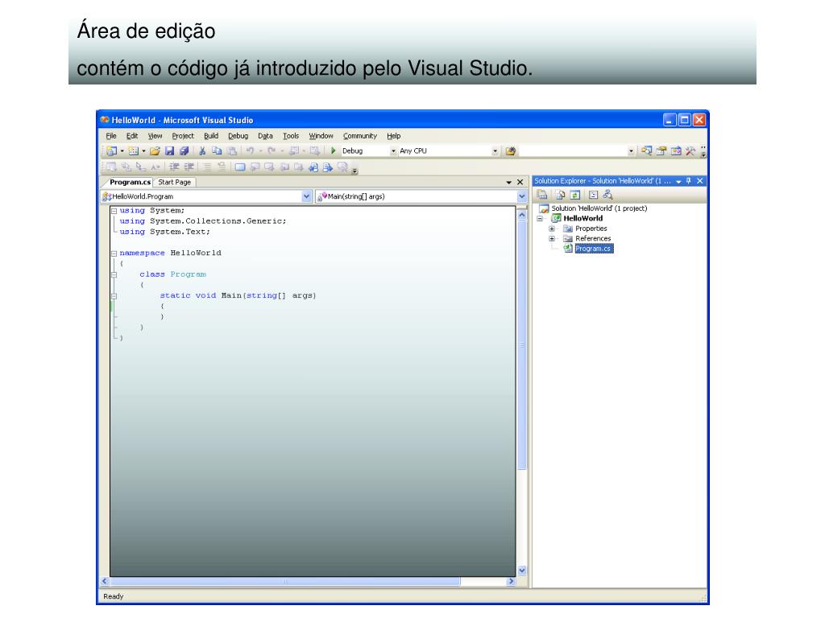This screenshot has width=825, height=618.
Task: Click the Copy icon in toolbar
Action: coord(217,151)
